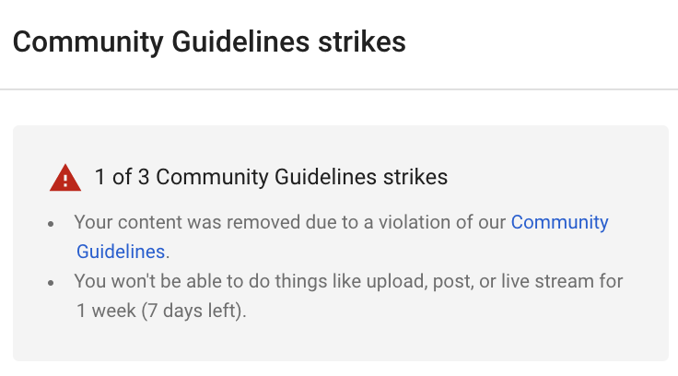The width and height of the screenshot is (678, 376).
Task: Click empty area at bottom of gray card
Action: point(341,343)
